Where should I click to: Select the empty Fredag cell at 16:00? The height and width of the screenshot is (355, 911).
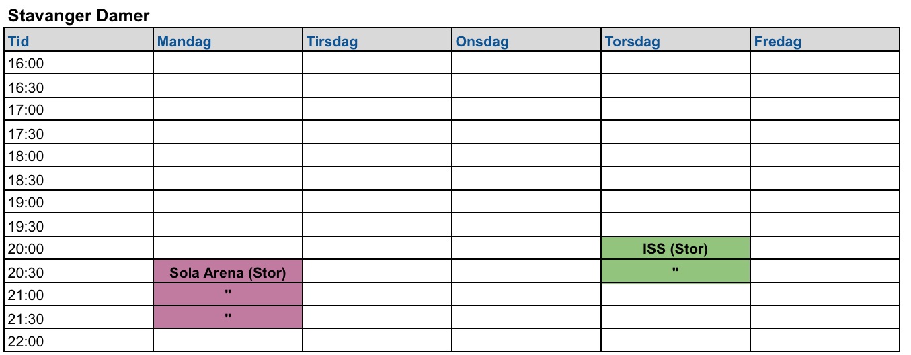coord(824,64)
